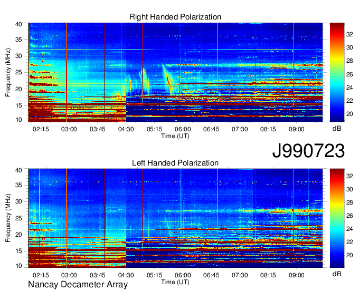359x291 pixels.
Task: Click the 05:15 time tick of Right Handed plot
Action: (x=155, y=129)
